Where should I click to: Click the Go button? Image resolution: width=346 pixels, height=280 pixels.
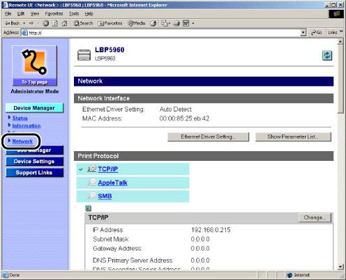pyautogui.click(x=317, y=33)
